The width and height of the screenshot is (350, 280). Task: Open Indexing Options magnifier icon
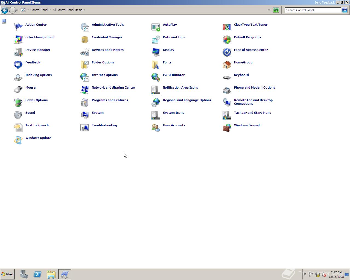(x=18, y=77)
